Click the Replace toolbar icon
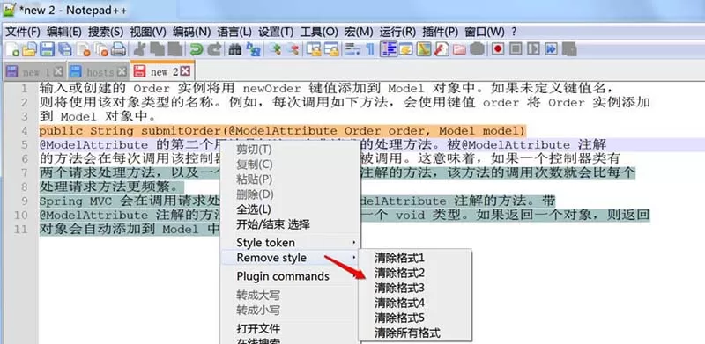705x344 pixels. click(x=253, y=49)
